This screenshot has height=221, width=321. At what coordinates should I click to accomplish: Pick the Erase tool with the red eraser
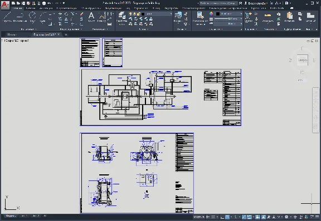click(x=81, y=14)
